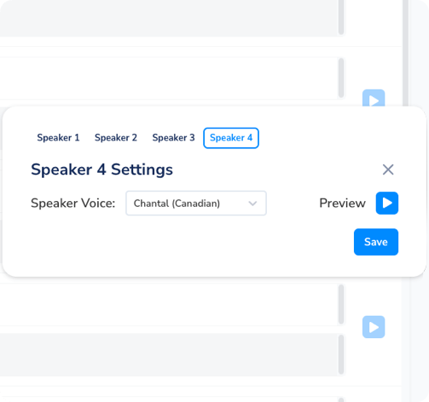Click the scrollbar of the top gray text box
Image resolution: width=429 pixels, height=402 pixels.
pos(341,17)
